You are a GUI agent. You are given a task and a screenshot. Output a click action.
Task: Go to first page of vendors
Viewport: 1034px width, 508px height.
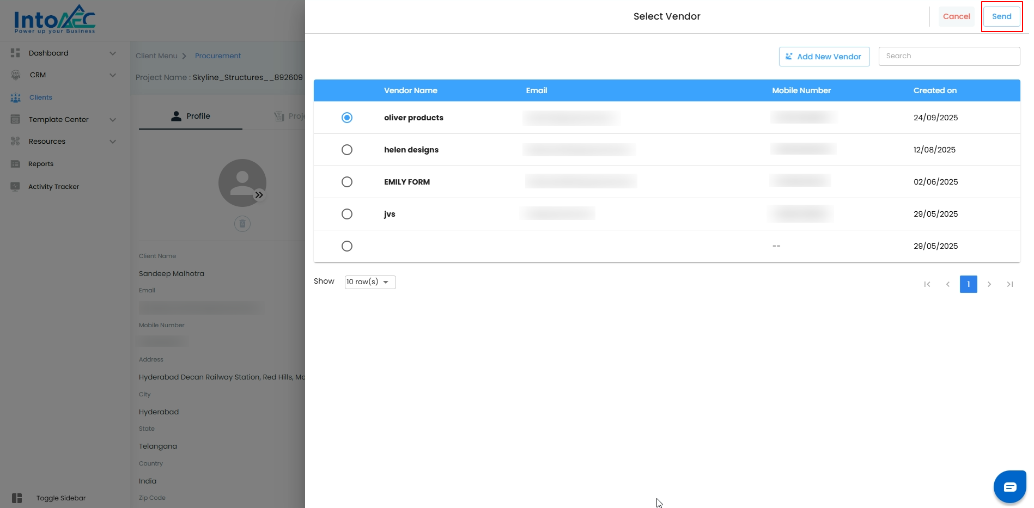927,284
